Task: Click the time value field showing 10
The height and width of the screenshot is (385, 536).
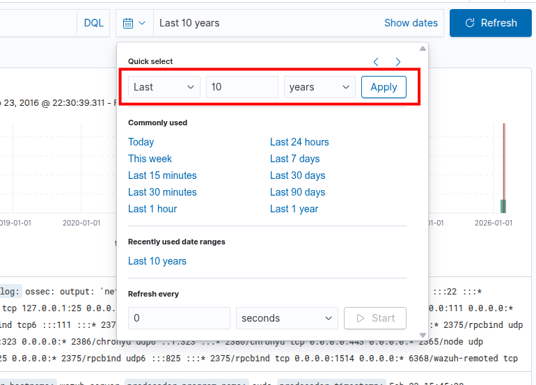Action: coord(242,87)
